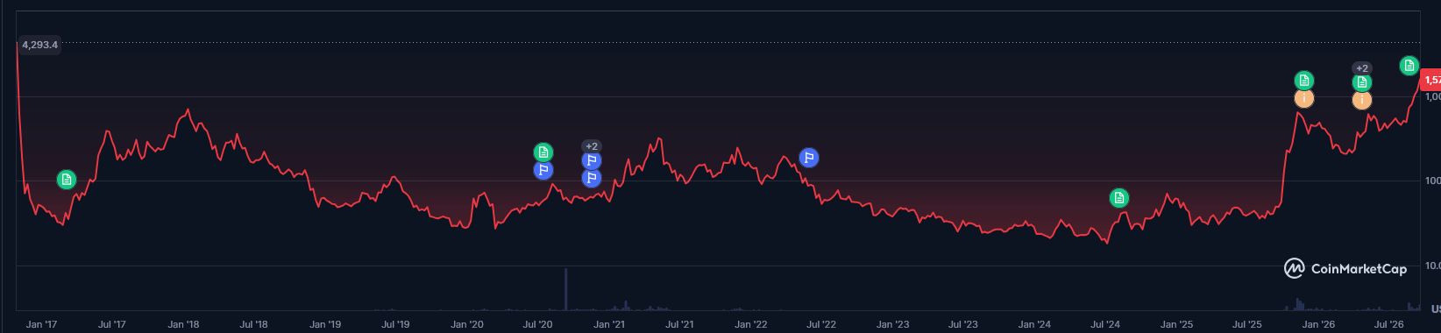Image resolution: width=1441 pixels, height=333 pixels.
Task: Select the lowest blue flag under the +2 badge
Action: pos(592,179)
